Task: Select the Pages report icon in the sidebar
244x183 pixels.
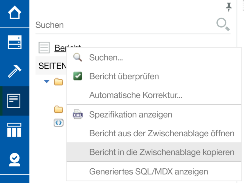Action: point(14,101)
